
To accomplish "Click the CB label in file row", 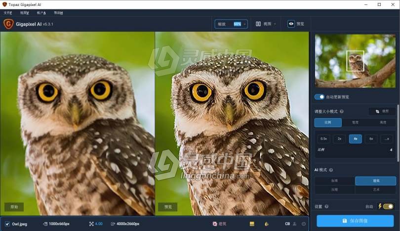I will [287, 224].
